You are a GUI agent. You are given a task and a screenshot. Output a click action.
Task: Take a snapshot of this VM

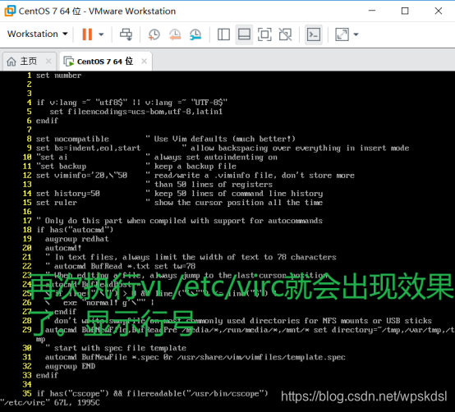[x=154, y=34]
